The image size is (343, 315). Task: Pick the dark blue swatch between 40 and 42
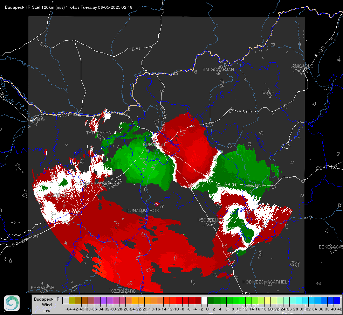pos(337,300)
